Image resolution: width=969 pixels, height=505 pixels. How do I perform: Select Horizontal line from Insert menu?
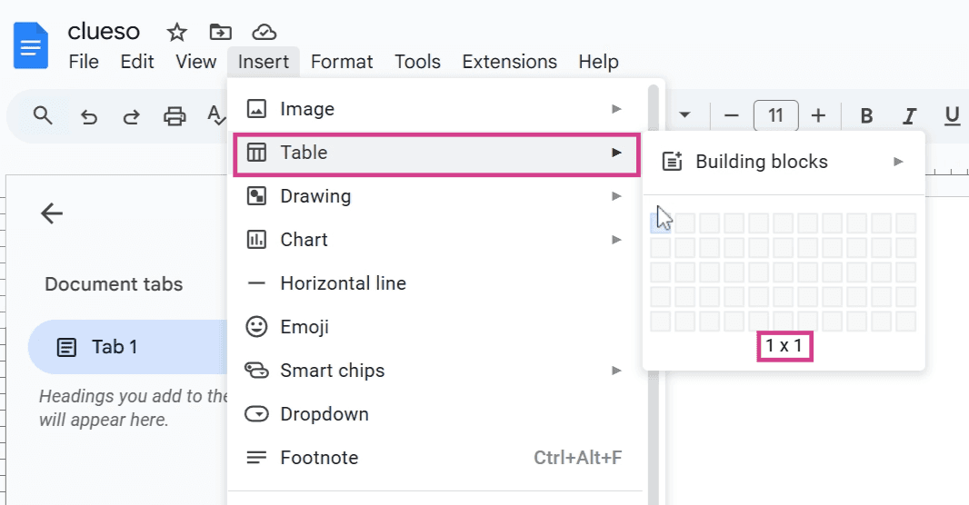(436, 283)
